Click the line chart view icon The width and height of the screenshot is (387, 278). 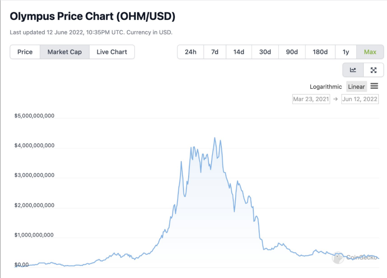pos(353,70)
